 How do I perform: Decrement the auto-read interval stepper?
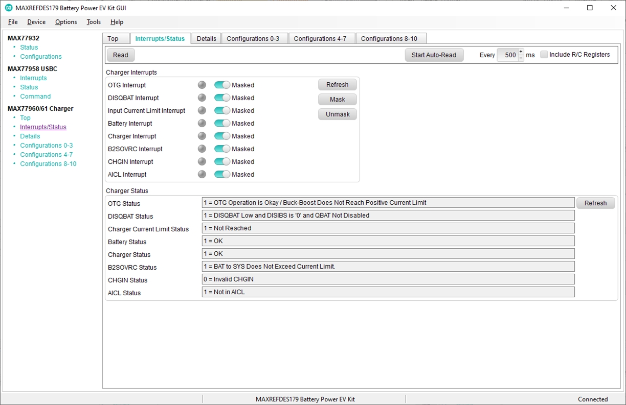coord(521,58)
